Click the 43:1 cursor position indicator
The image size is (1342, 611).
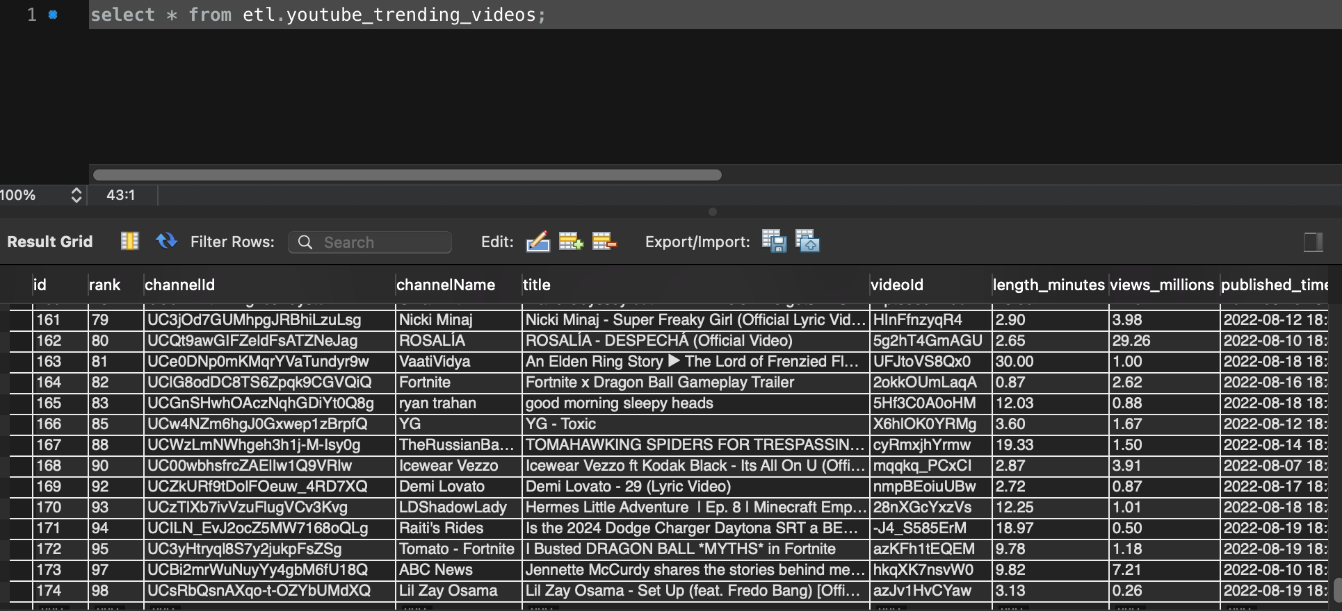121,195
